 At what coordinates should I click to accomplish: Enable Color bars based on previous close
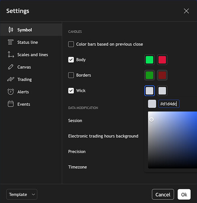pyautogui.click(x=71, y=44)
